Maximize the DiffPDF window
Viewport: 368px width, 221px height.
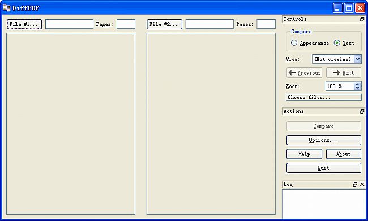pos(349,8)
